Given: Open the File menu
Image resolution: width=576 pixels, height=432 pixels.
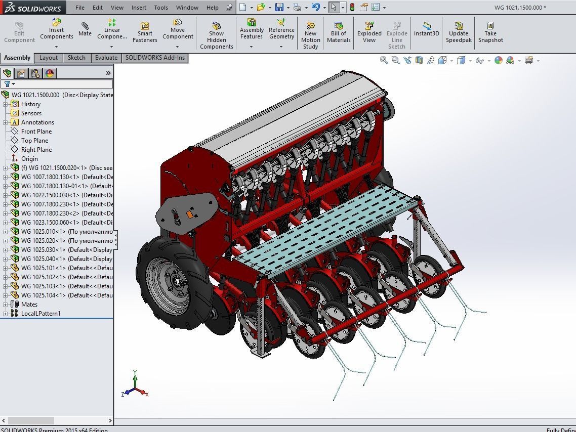Looking at the screenshot, I should point(79,8).
